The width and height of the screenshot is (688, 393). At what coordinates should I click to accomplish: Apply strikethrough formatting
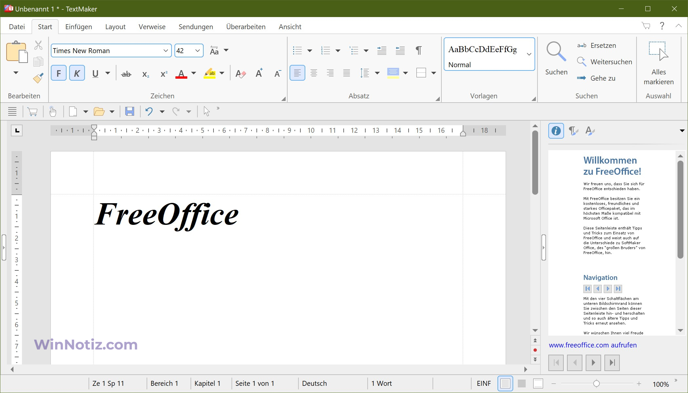126,74
